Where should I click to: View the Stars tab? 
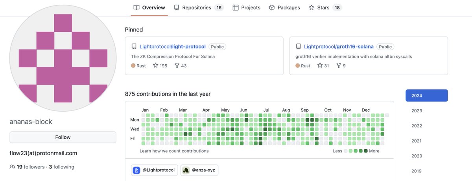point(325,7)
